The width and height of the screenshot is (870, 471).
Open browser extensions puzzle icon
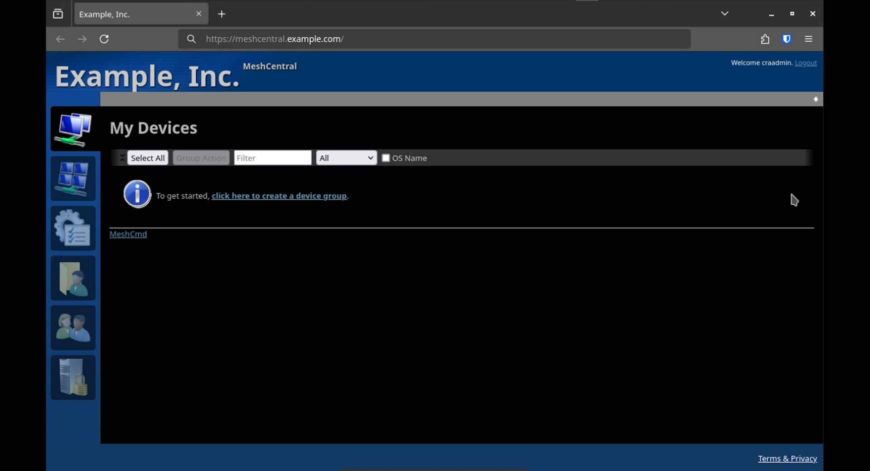[765, 39]
